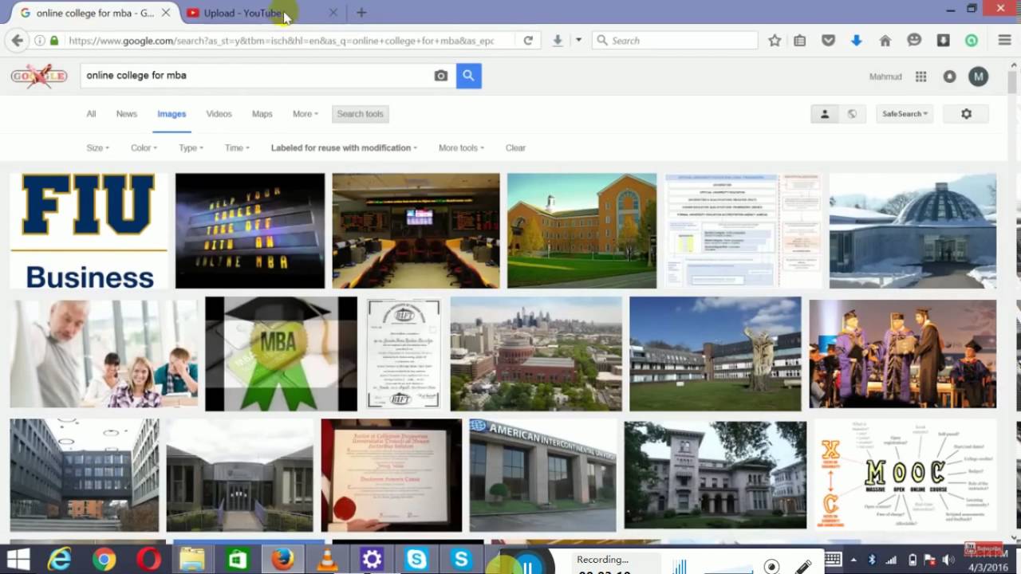Open the Google apps grid
The image size is (1021, 574).
(920, 77)
